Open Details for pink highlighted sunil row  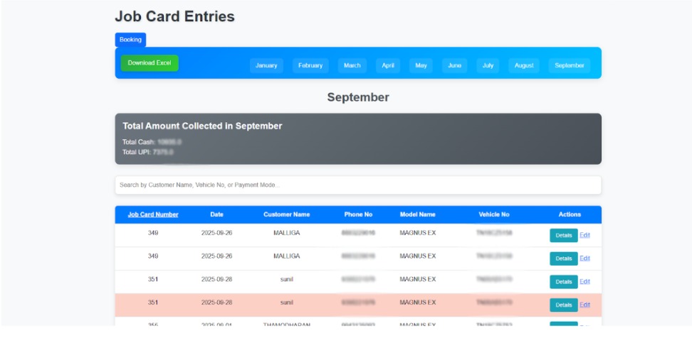pos(563,305)
